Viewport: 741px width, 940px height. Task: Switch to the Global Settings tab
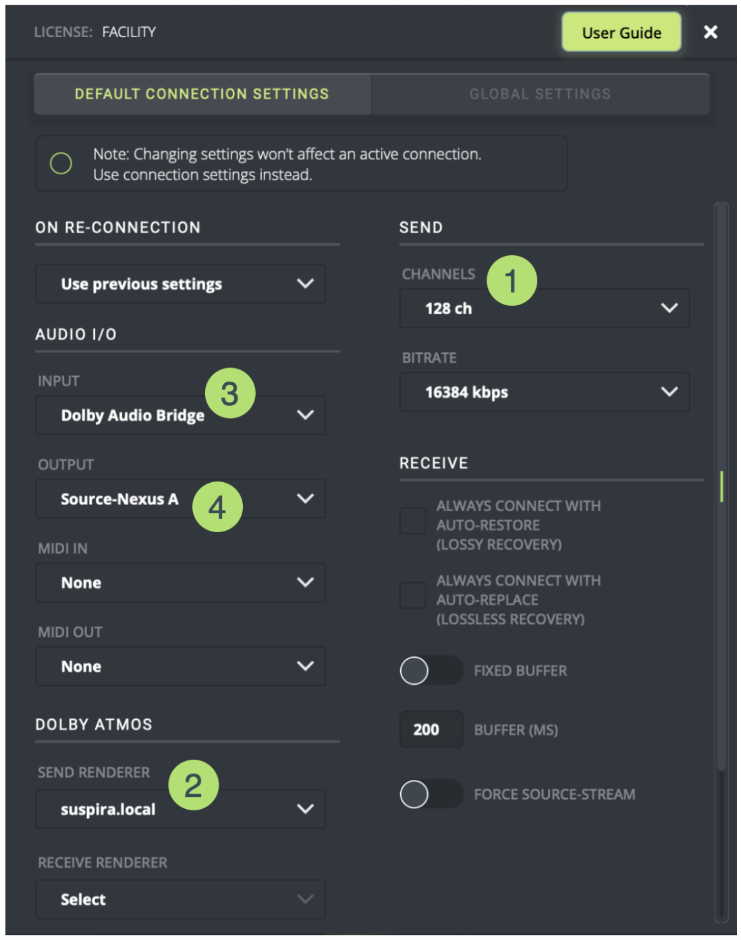540,94
